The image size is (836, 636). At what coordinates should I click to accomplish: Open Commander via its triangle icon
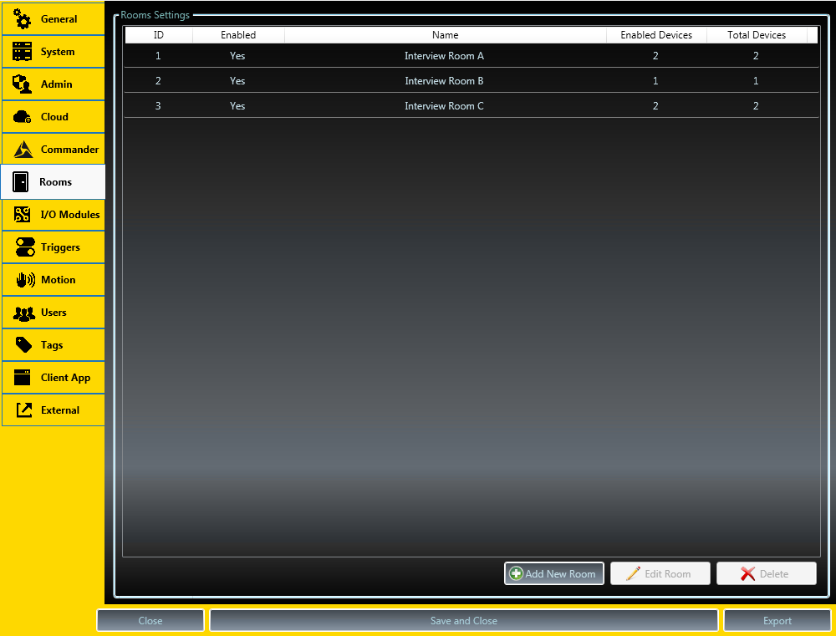(x=23, y=150)
